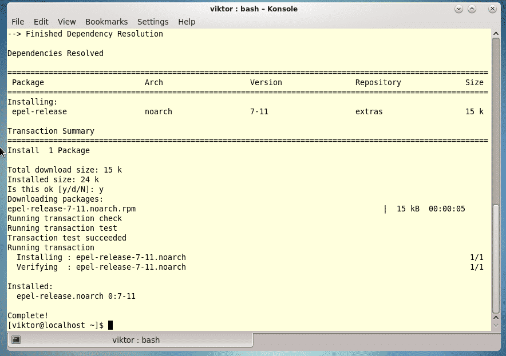The image size is (506, 356).
Task: Click the "viktor : bash – Konsole" title bar
Action: click(254, 9)
